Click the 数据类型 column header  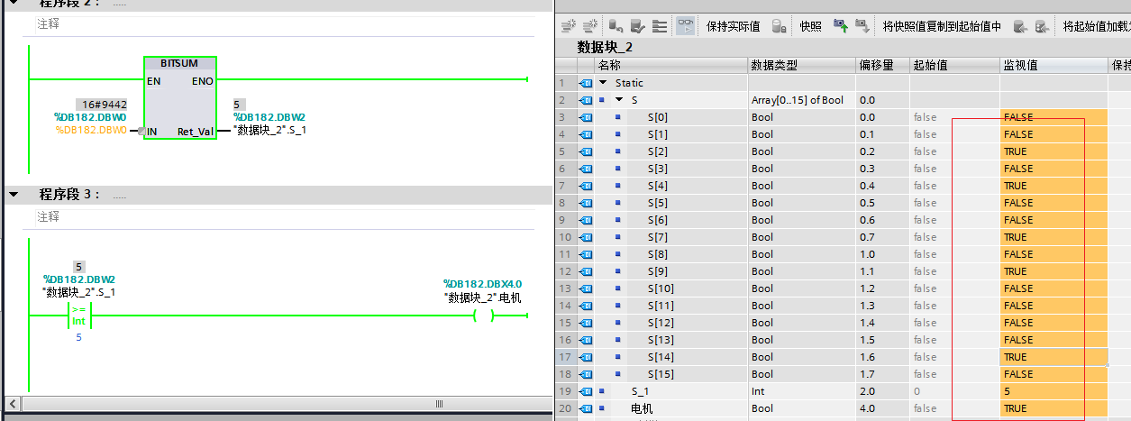[773, 66]
